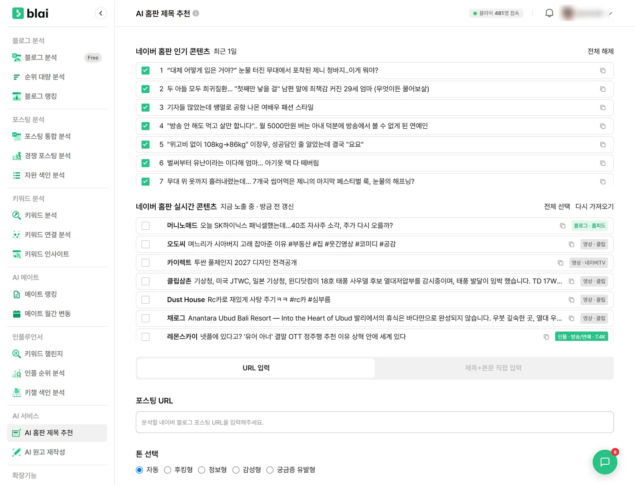Switch to the 제목+본문 직접 입력 tab
The width and height of the screenshot is (635, 485).
493,368
